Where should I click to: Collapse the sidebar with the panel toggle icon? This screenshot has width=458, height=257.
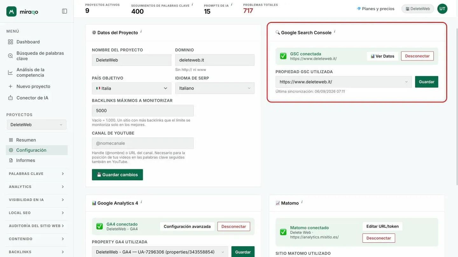65,11
